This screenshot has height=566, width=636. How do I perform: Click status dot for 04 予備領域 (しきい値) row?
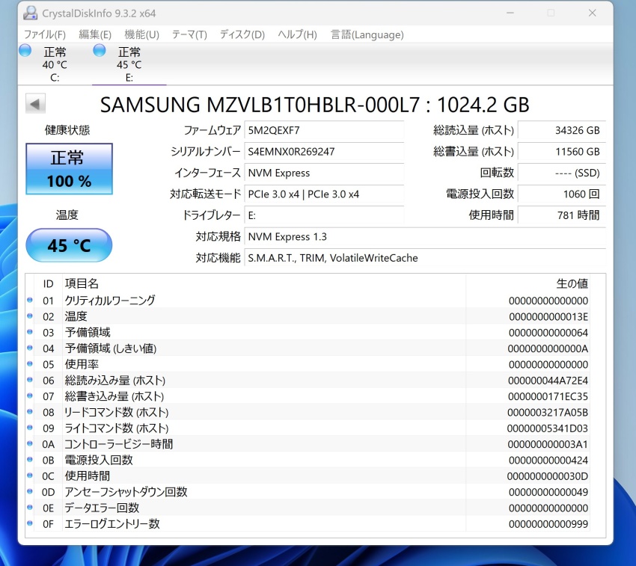pos(30,348)
